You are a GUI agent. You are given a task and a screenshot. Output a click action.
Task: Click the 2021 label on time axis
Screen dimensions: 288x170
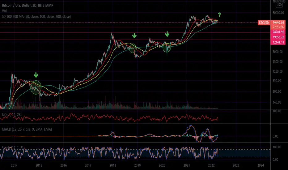pos(187,165)
